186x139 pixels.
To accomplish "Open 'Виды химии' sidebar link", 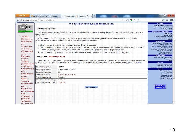I will [168, 30].
